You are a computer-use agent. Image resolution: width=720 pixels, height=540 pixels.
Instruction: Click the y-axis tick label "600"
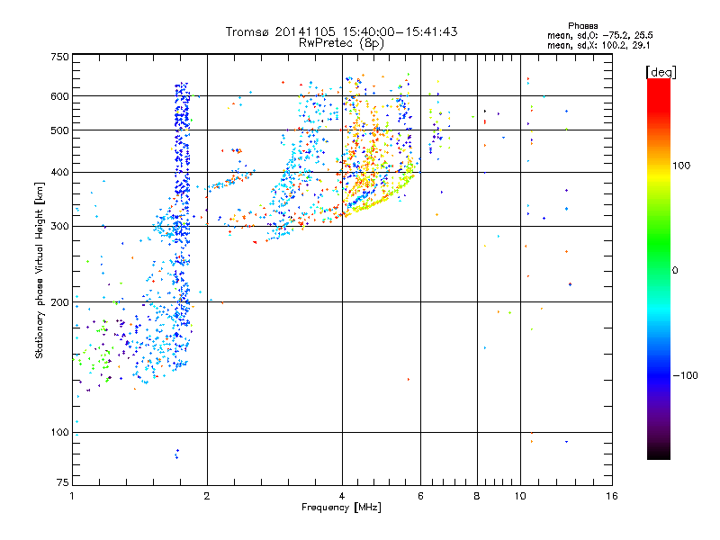(x=59, y=96)
